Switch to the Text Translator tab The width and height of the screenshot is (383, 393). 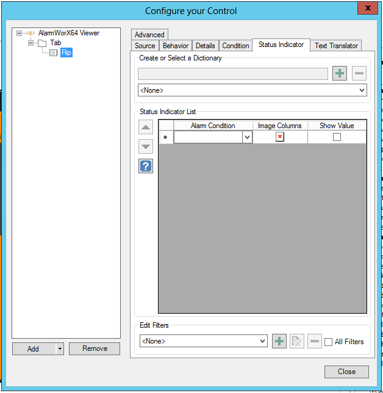click(x=337, y=46)
